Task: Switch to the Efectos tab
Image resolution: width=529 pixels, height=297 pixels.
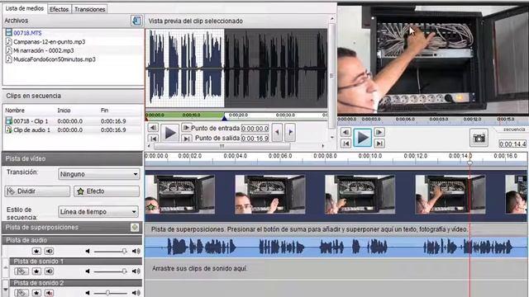Action: click(59, 9)
